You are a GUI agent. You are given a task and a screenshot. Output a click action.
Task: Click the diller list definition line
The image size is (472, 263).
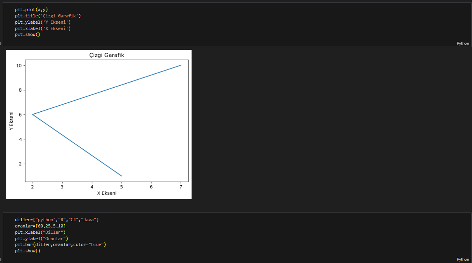tap(57, 220)
